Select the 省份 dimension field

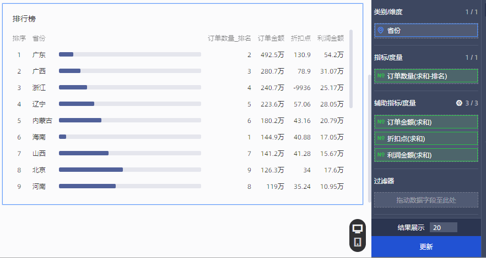426,31
